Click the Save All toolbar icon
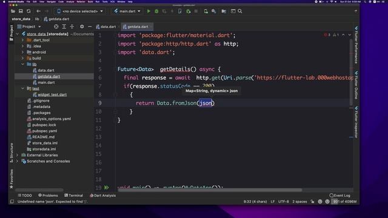388x218 pixels. point(21,11)
